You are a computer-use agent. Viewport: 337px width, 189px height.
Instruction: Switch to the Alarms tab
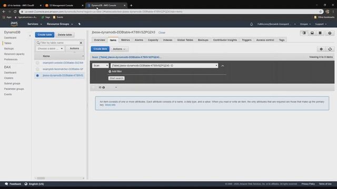point(139,40)
